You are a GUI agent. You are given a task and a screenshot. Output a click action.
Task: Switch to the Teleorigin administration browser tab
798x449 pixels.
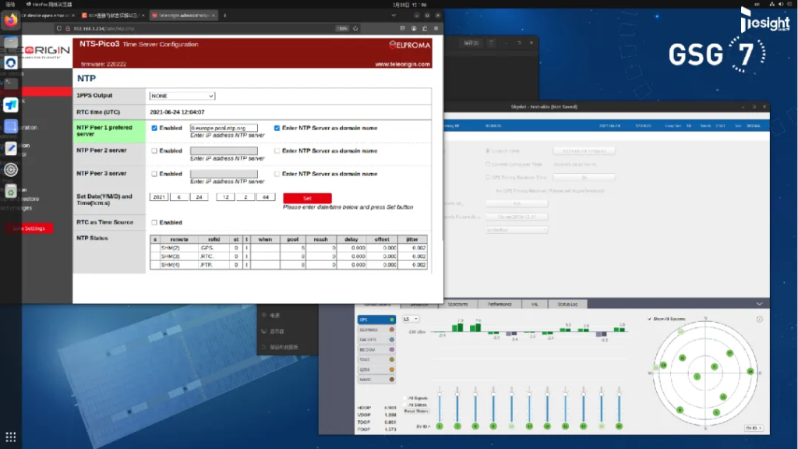182,16
